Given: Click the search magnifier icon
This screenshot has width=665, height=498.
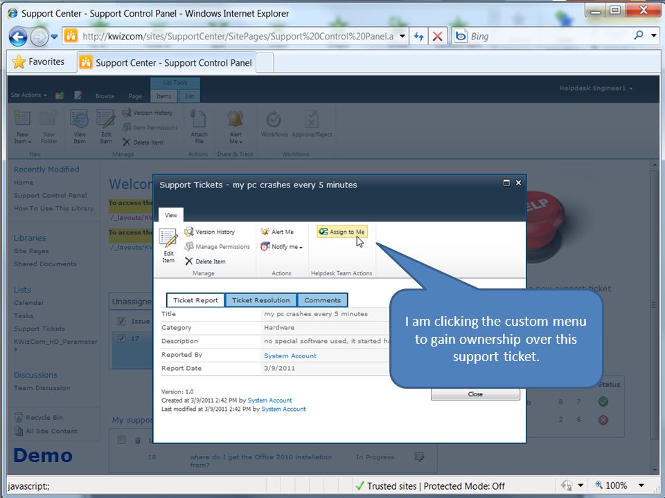Looking at the screenshot, I should pos(639,35).
